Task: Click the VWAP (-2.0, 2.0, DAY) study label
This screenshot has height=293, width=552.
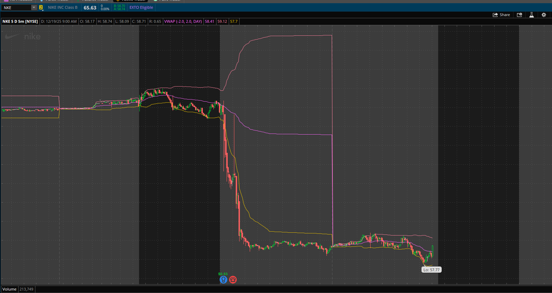Action: pyautogui.click(x=183, y=22)
